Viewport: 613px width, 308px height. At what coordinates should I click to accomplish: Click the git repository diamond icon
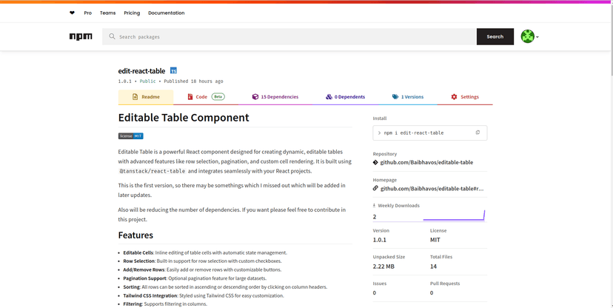375,162
